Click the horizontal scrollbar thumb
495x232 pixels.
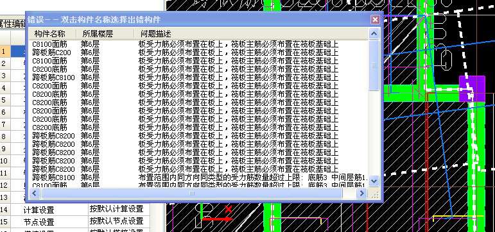[191, 194]
